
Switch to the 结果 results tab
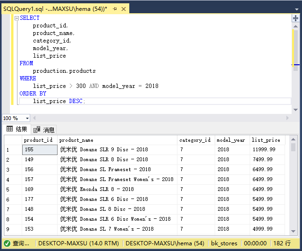(x=17, y=129)
